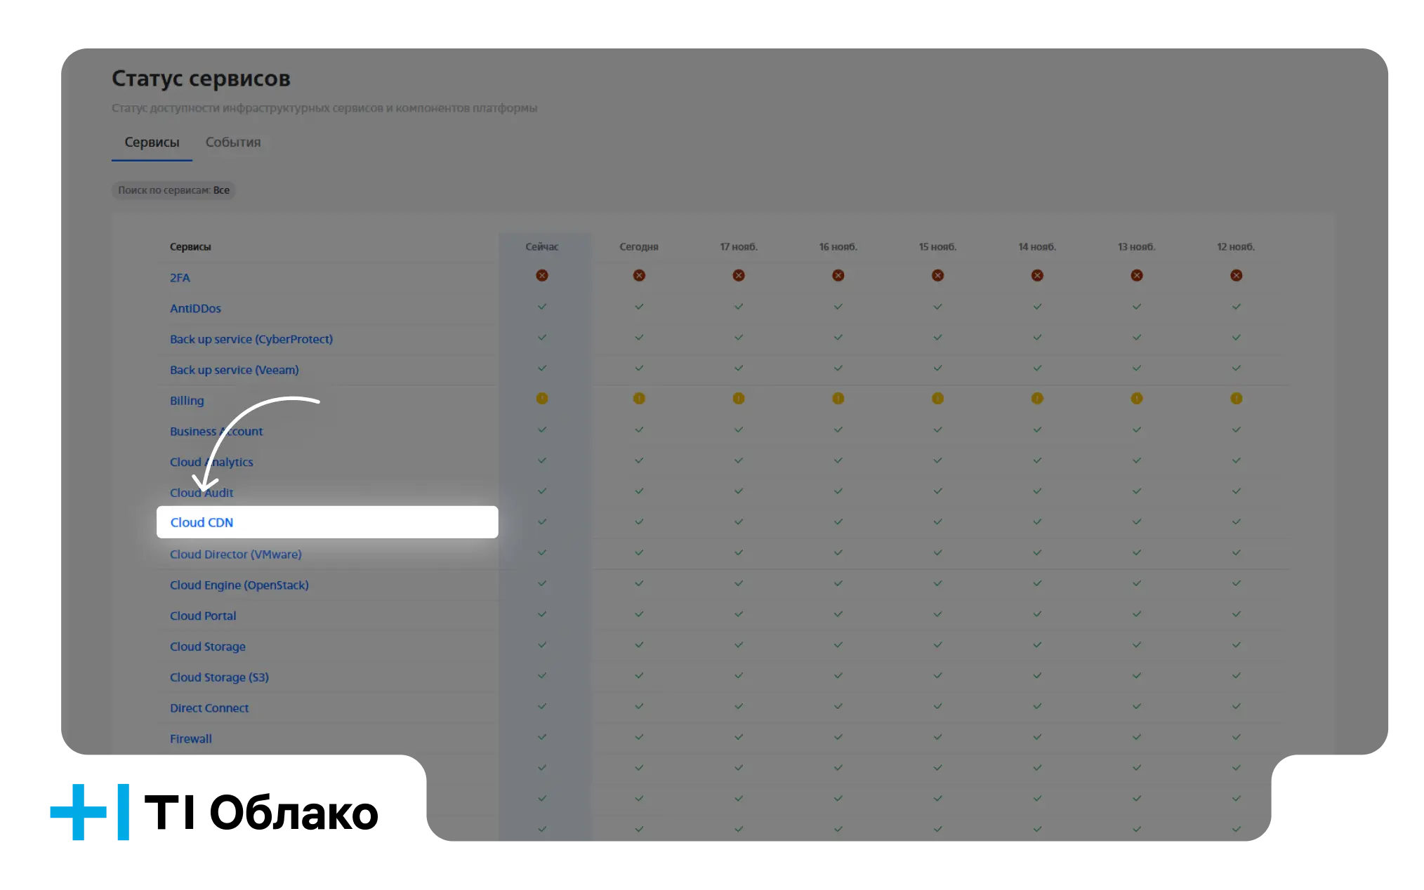The height and width of the screenshot is (890, 1424).
Task: Click the Сервисы table column header
Action: tap(190, 247)
